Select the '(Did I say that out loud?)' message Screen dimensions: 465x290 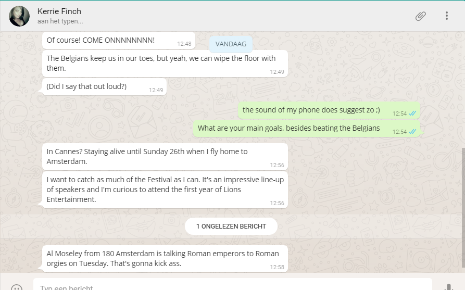pos(86,86)
